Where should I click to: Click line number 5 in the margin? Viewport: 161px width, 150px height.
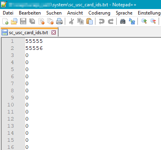point(12,70)
